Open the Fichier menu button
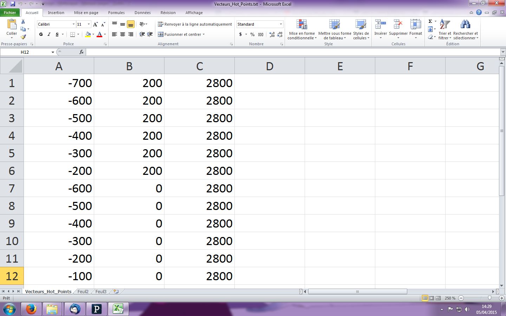Screen dimensions: 506x316 pyautogui.click(x=10, y=13)
